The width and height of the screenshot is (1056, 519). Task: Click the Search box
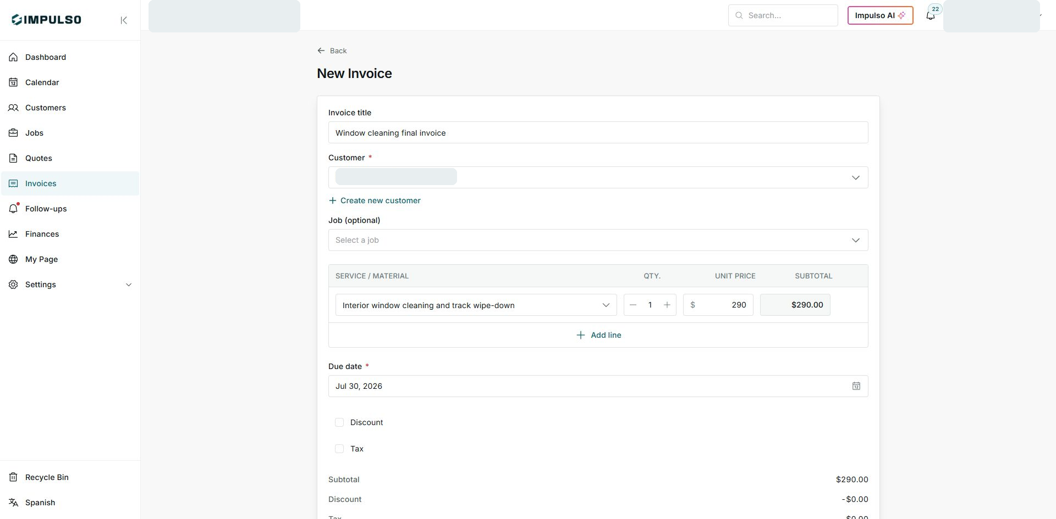[783, 15]
